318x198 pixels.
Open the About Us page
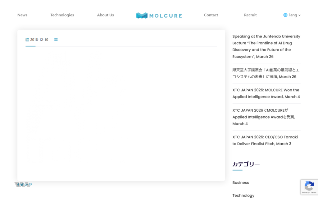(105, 15)
